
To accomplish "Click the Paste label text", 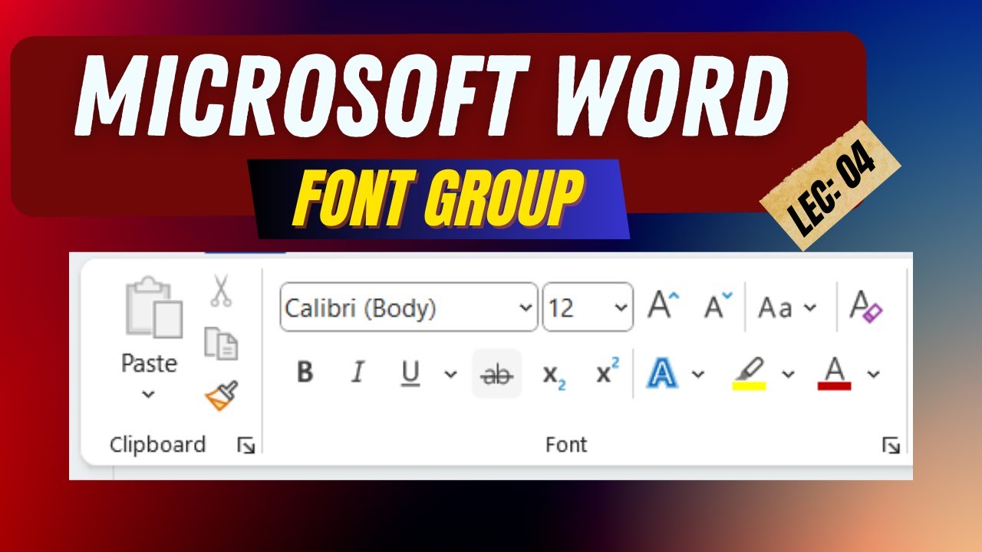I will click(149, 363).
